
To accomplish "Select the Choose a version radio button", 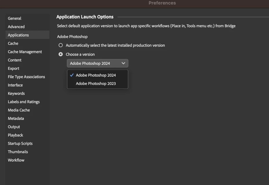I will (60, 54).
